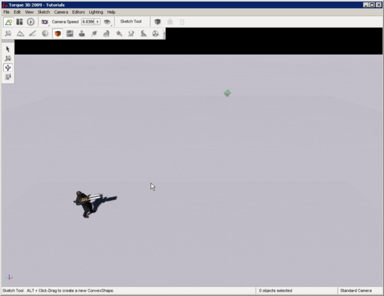Pick the Scale tool in left toolbar

click(x=8, y=77)
